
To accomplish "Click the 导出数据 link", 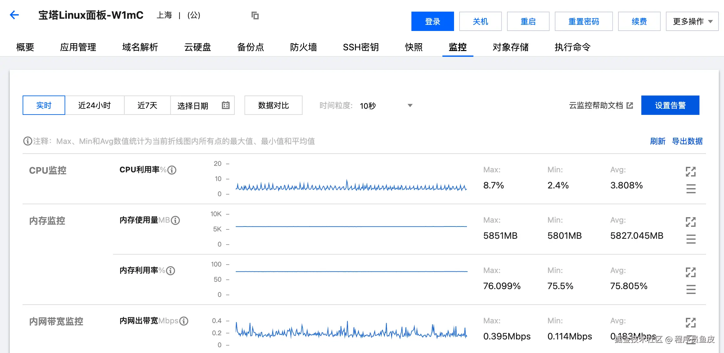I will point(687,141).
